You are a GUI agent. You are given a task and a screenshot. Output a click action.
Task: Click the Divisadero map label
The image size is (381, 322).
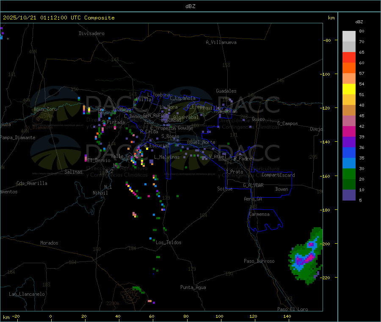click(91, 33)
